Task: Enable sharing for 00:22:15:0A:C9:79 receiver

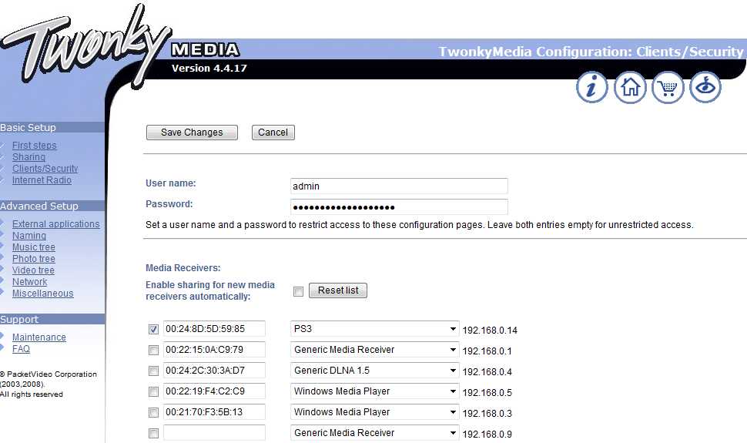Action: coord(153,350)
